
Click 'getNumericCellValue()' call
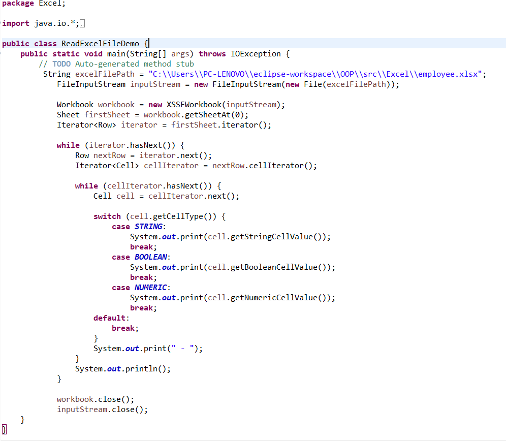click(280, 298)
